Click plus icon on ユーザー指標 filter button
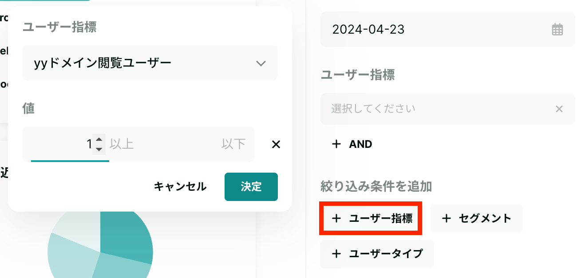585x278 pixels. coord(336,218)
